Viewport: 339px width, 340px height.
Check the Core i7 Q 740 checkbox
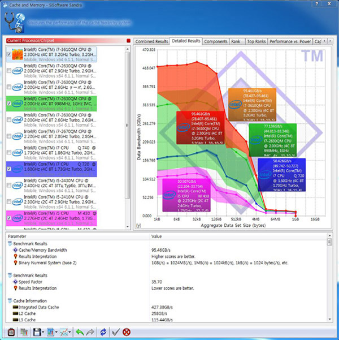(x=9, y=153)
